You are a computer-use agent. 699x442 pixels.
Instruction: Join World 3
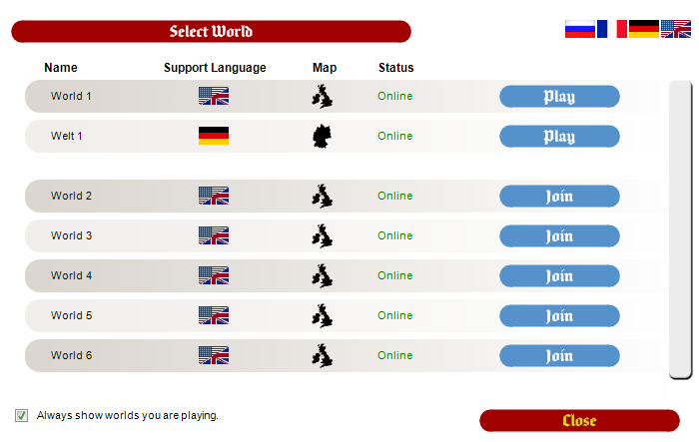pyautogui.click(x=559, y=236)
